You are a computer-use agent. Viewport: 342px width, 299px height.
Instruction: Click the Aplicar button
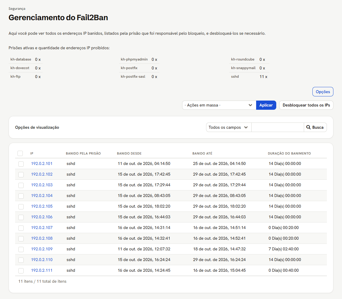click(266, 105)
